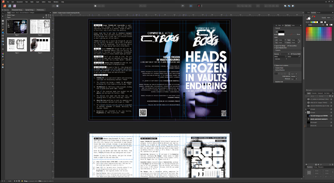Viewport: 334px width, 183px height.
Task: Switch to the Publisher persona icon
Action: (5, 6)
